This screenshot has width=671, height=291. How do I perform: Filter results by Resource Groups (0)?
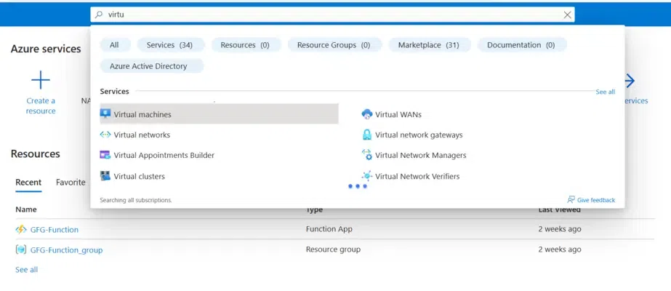pos(334,45)
